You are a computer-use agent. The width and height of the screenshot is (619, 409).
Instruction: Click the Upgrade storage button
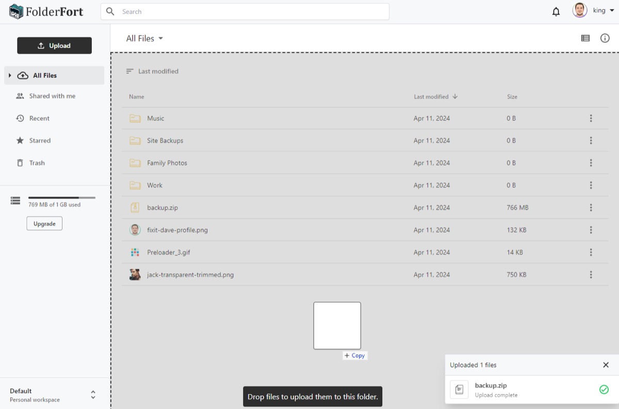click(x=44, y=223)
